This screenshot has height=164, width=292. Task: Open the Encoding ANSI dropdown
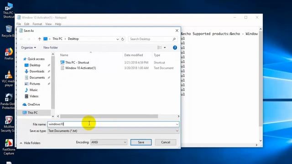(109, 142)
